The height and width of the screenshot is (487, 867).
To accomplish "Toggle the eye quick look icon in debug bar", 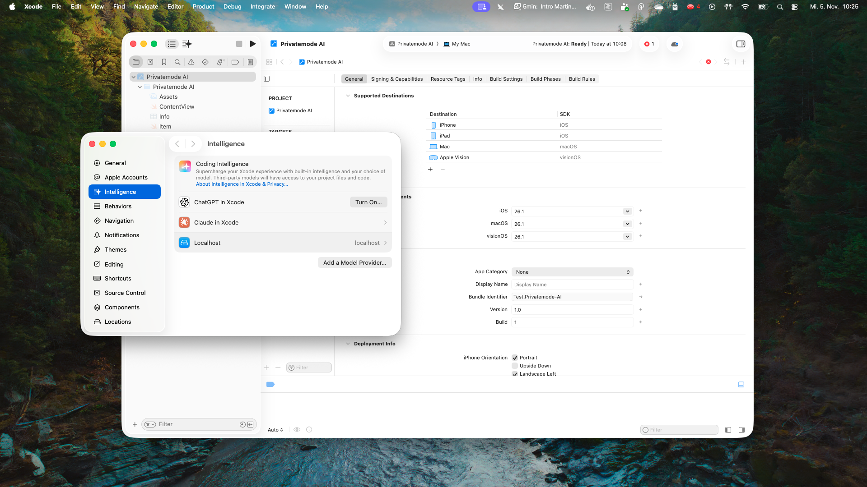I will pyautogui.click(x=297, y=430).
